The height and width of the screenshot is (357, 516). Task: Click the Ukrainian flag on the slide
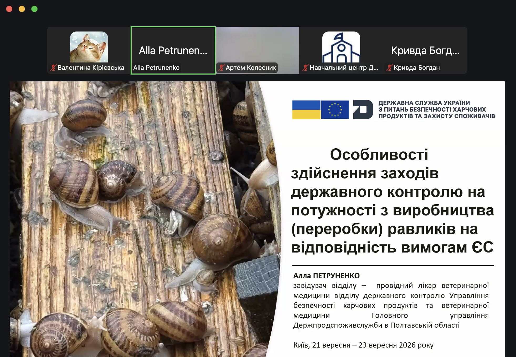point(306,110)
